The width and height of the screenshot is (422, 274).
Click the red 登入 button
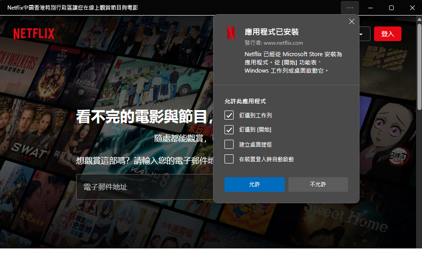coord(387,34)
